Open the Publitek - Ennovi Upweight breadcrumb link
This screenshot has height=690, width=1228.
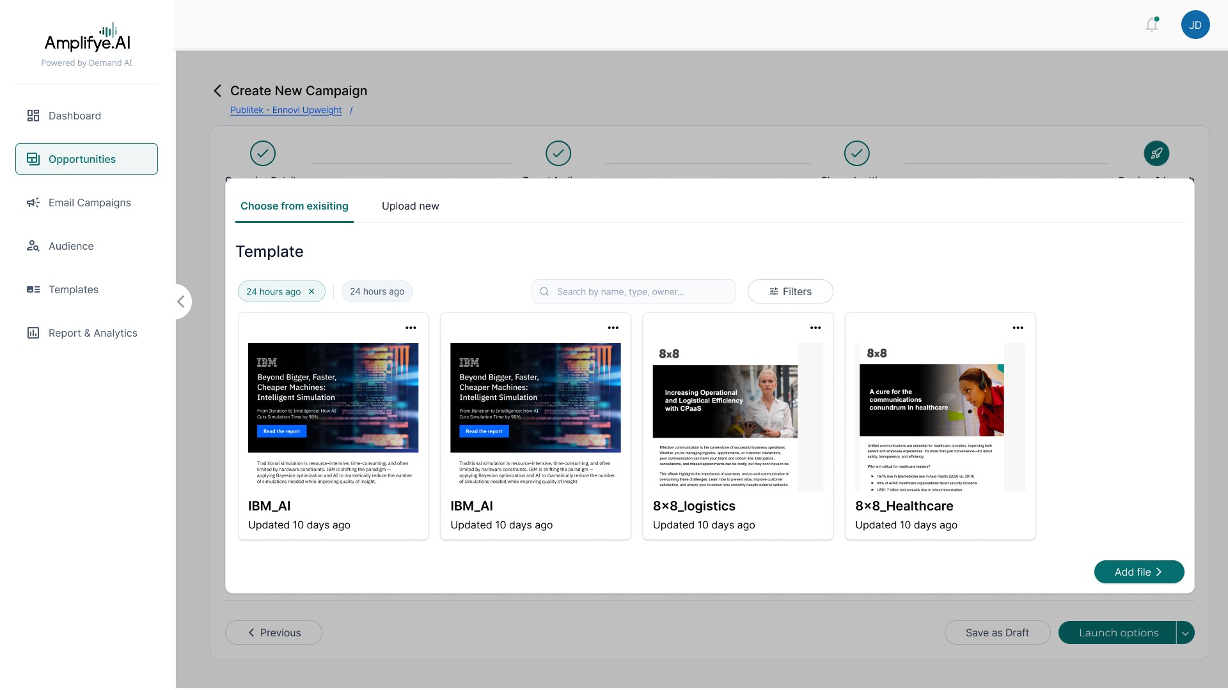tap(286, 110)
